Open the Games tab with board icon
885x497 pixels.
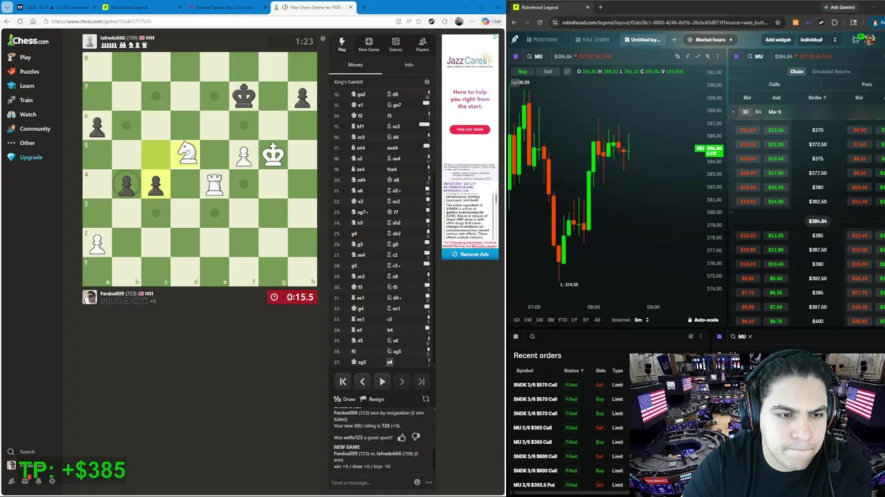pos(395,45)
